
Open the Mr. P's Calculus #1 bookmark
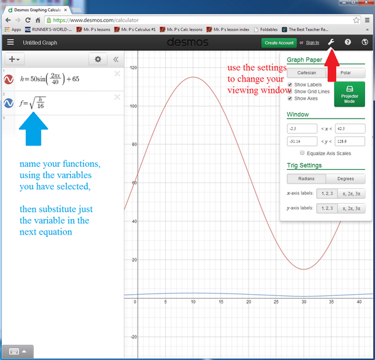coord(135,29)
